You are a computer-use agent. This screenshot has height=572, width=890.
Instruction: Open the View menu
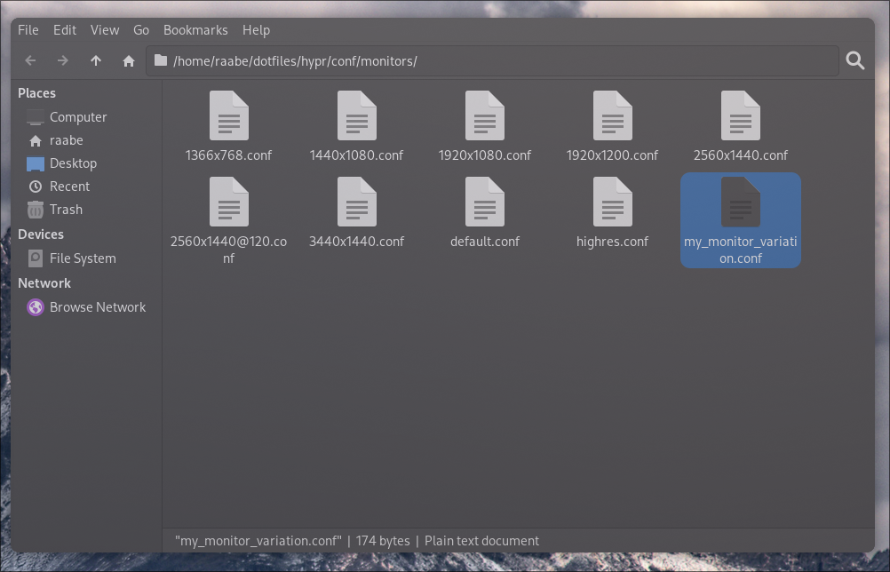pos(105,29)
